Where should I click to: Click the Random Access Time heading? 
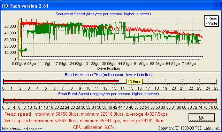tap(108, 75)
